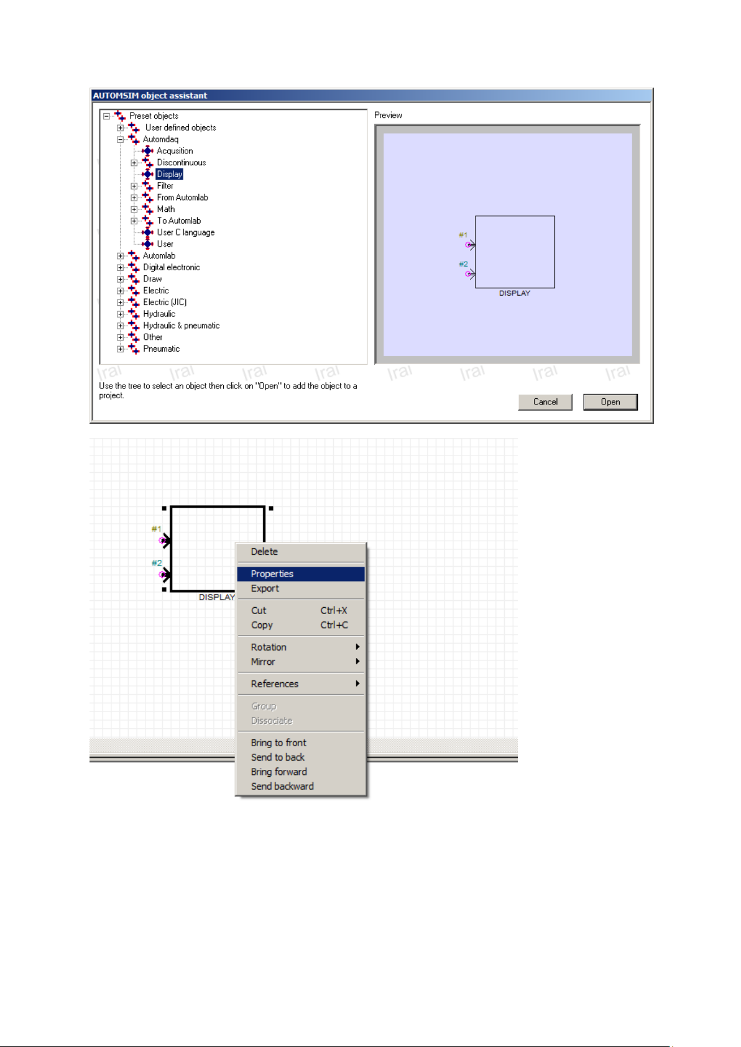Expand the Digital electronic node
This screenshot has width=741, height=1047.
pyautogui.click(x=120, y=268)
